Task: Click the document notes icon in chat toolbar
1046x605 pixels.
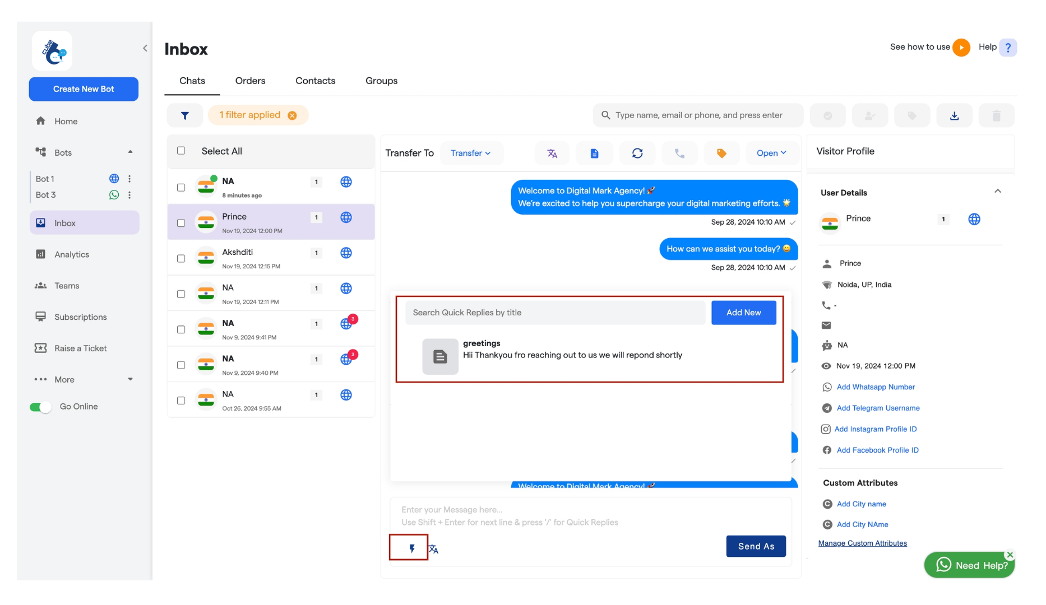Action: click(594, 153)
